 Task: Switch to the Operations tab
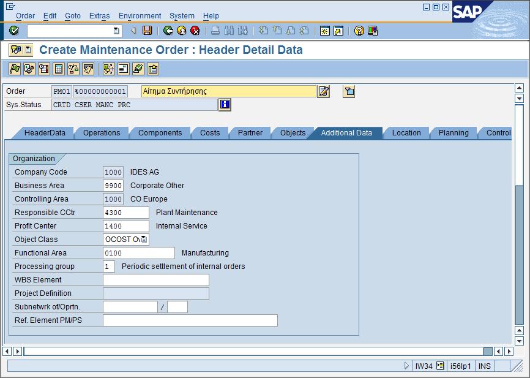[102, 133]
